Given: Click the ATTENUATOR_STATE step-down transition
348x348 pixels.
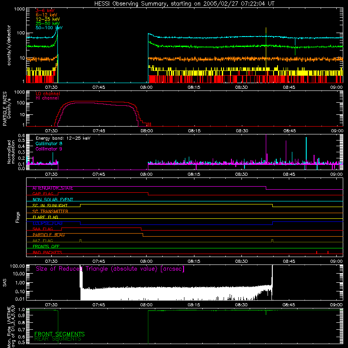Looking at the screenshot, I should [x=266, y=188].
